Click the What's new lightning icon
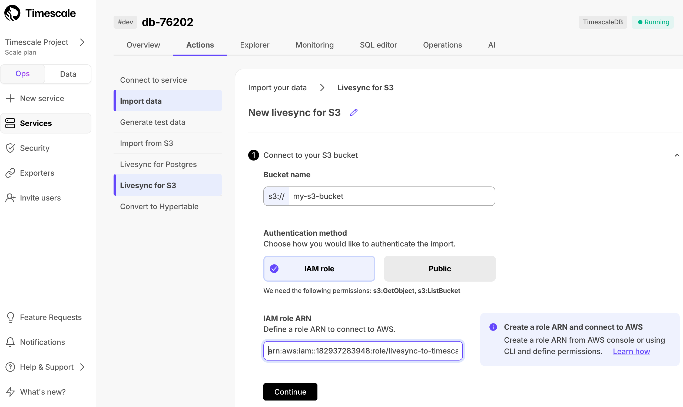 tap(10, 392)
